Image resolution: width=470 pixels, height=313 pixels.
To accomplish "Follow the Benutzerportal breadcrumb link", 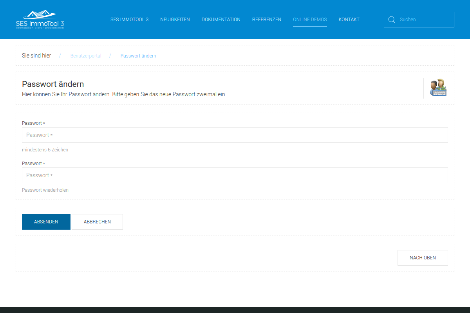I will (x=86, y=56).
